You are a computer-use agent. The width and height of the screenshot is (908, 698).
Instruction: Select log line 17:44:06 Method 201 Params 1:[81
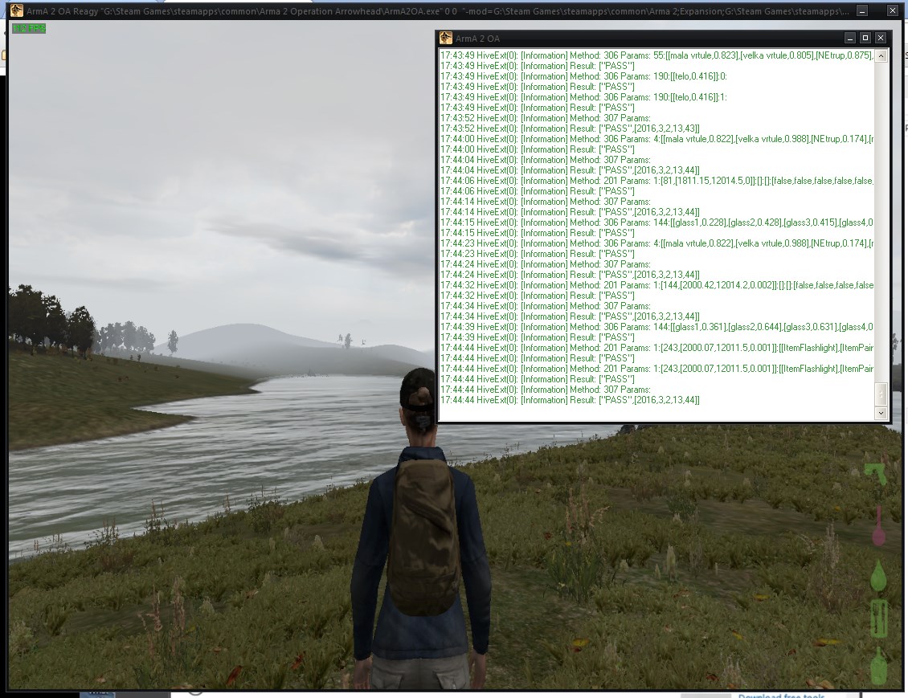656,181
